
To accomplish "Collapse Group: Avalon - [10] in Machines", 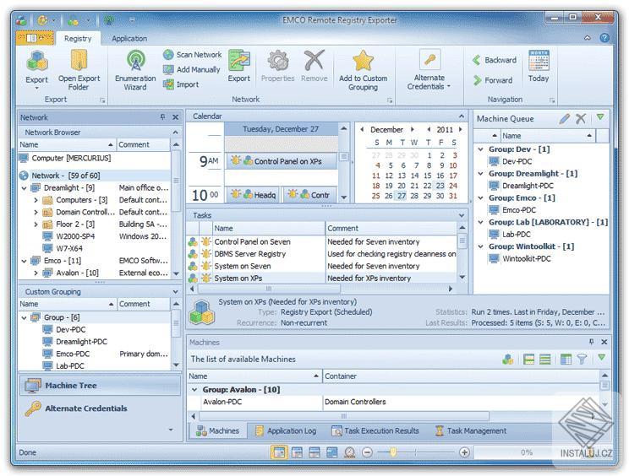I will coord(194,390).
